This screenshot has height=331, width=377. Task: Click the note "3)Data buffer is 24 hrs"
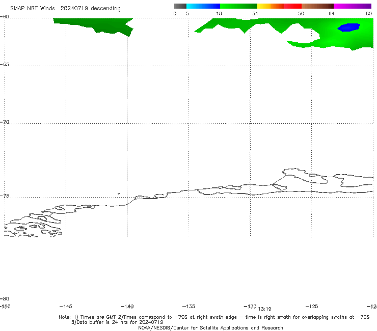click(117, 322)
